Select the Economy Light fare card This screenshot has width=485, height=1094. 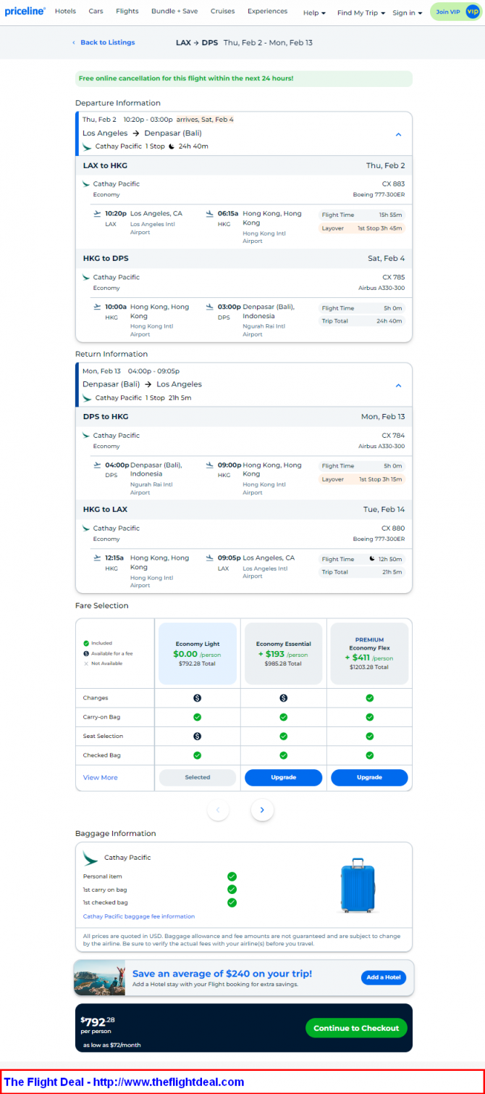tap(197, 654)
